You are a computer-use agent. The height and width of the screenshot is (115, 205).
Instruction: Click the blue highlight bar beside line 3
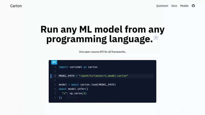[x=51, y=76]
